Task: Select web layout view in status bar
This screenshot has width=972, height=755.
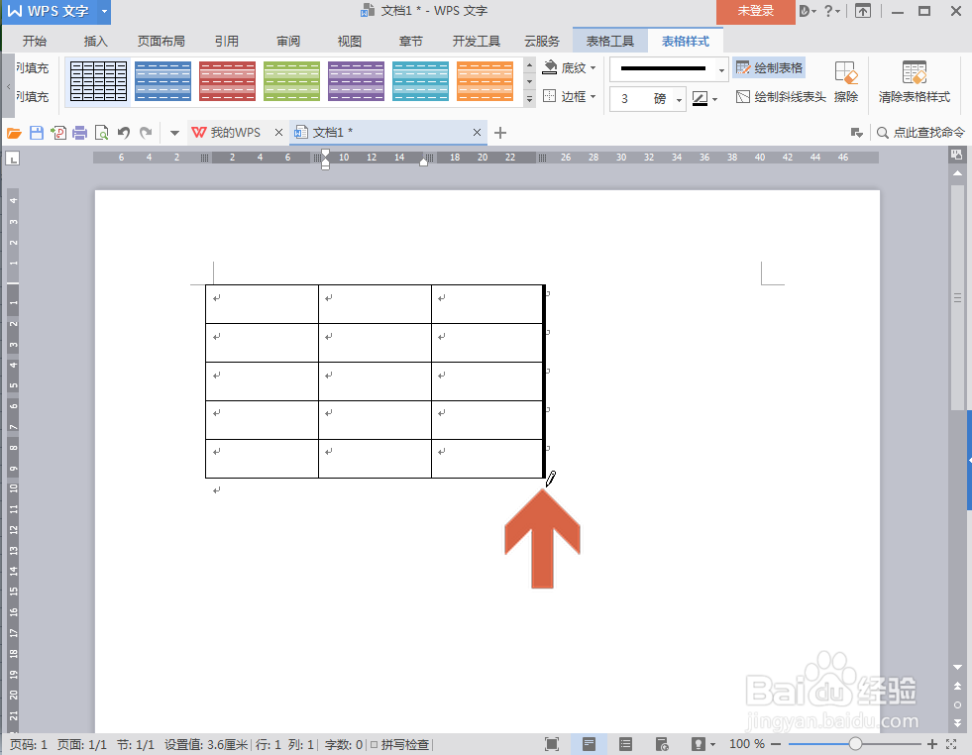Action: tap(662, 744)
